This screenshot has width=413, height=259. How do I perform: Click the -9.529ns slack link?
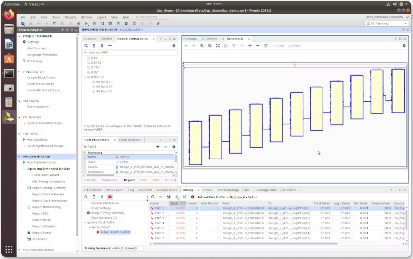pyautogui.click(x=122, y=162)
